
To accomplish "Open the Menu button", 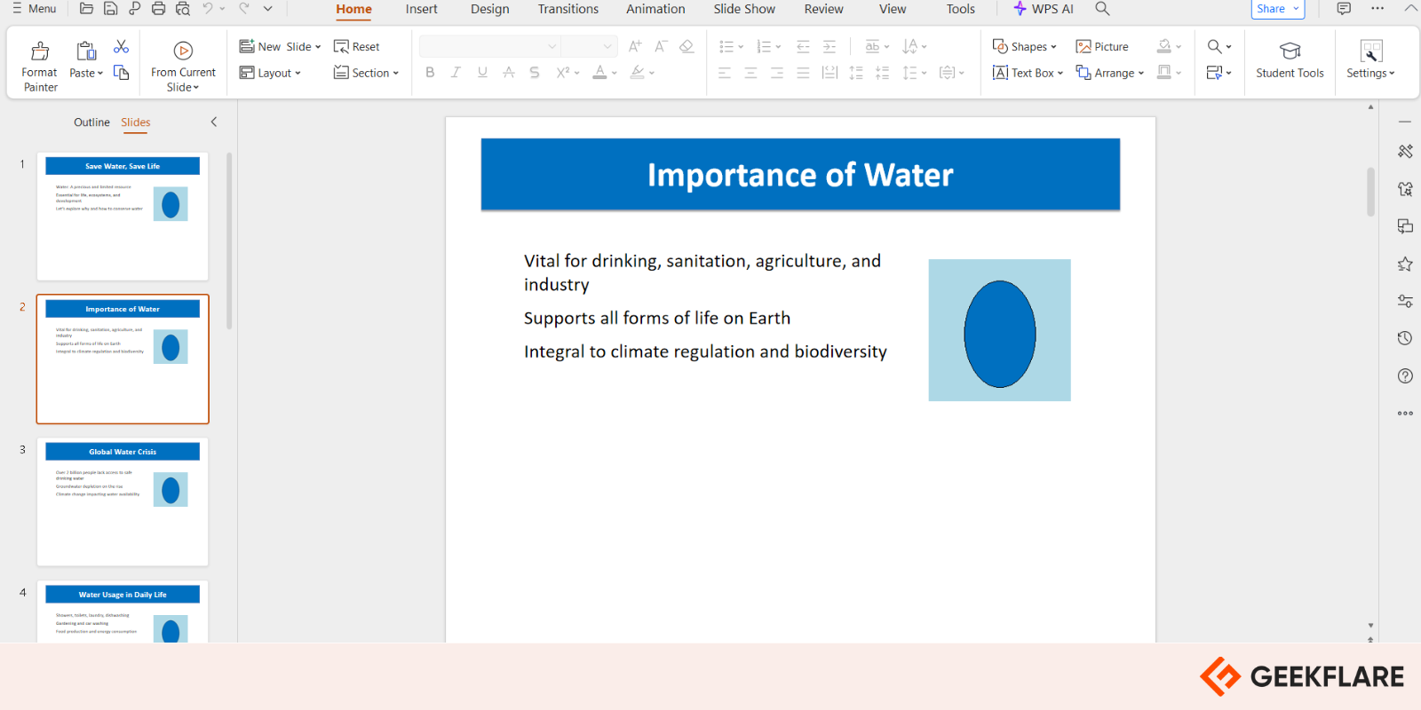I will point(34,9).
